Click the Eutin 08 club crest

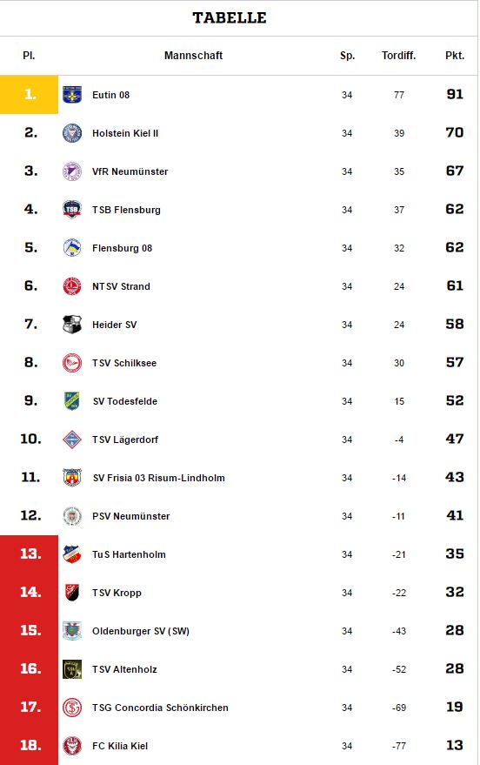[x=72, y=95]
